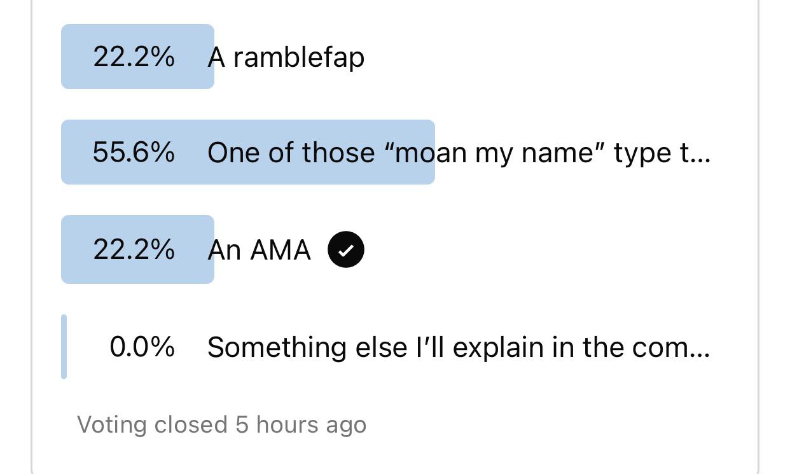Click the words "One of those"

coord(291,153)
